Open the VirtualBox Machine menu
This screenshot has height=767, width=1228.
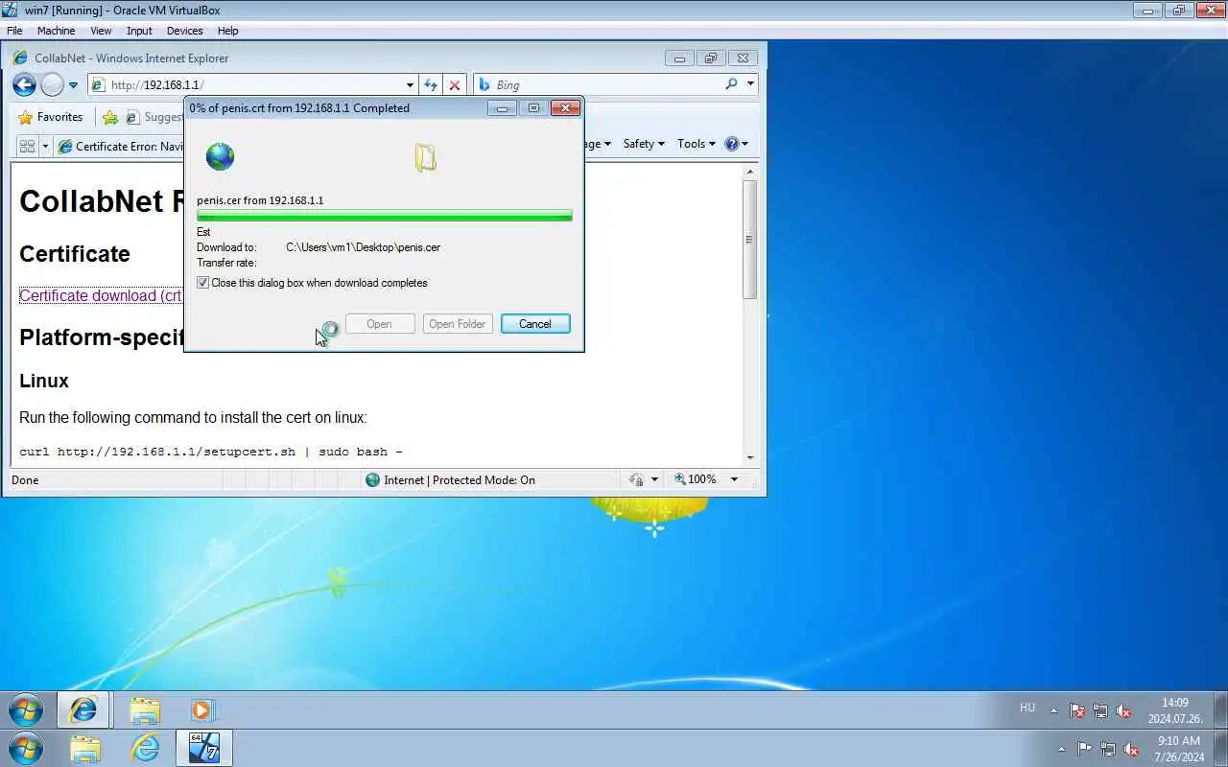tap(56, 31)
